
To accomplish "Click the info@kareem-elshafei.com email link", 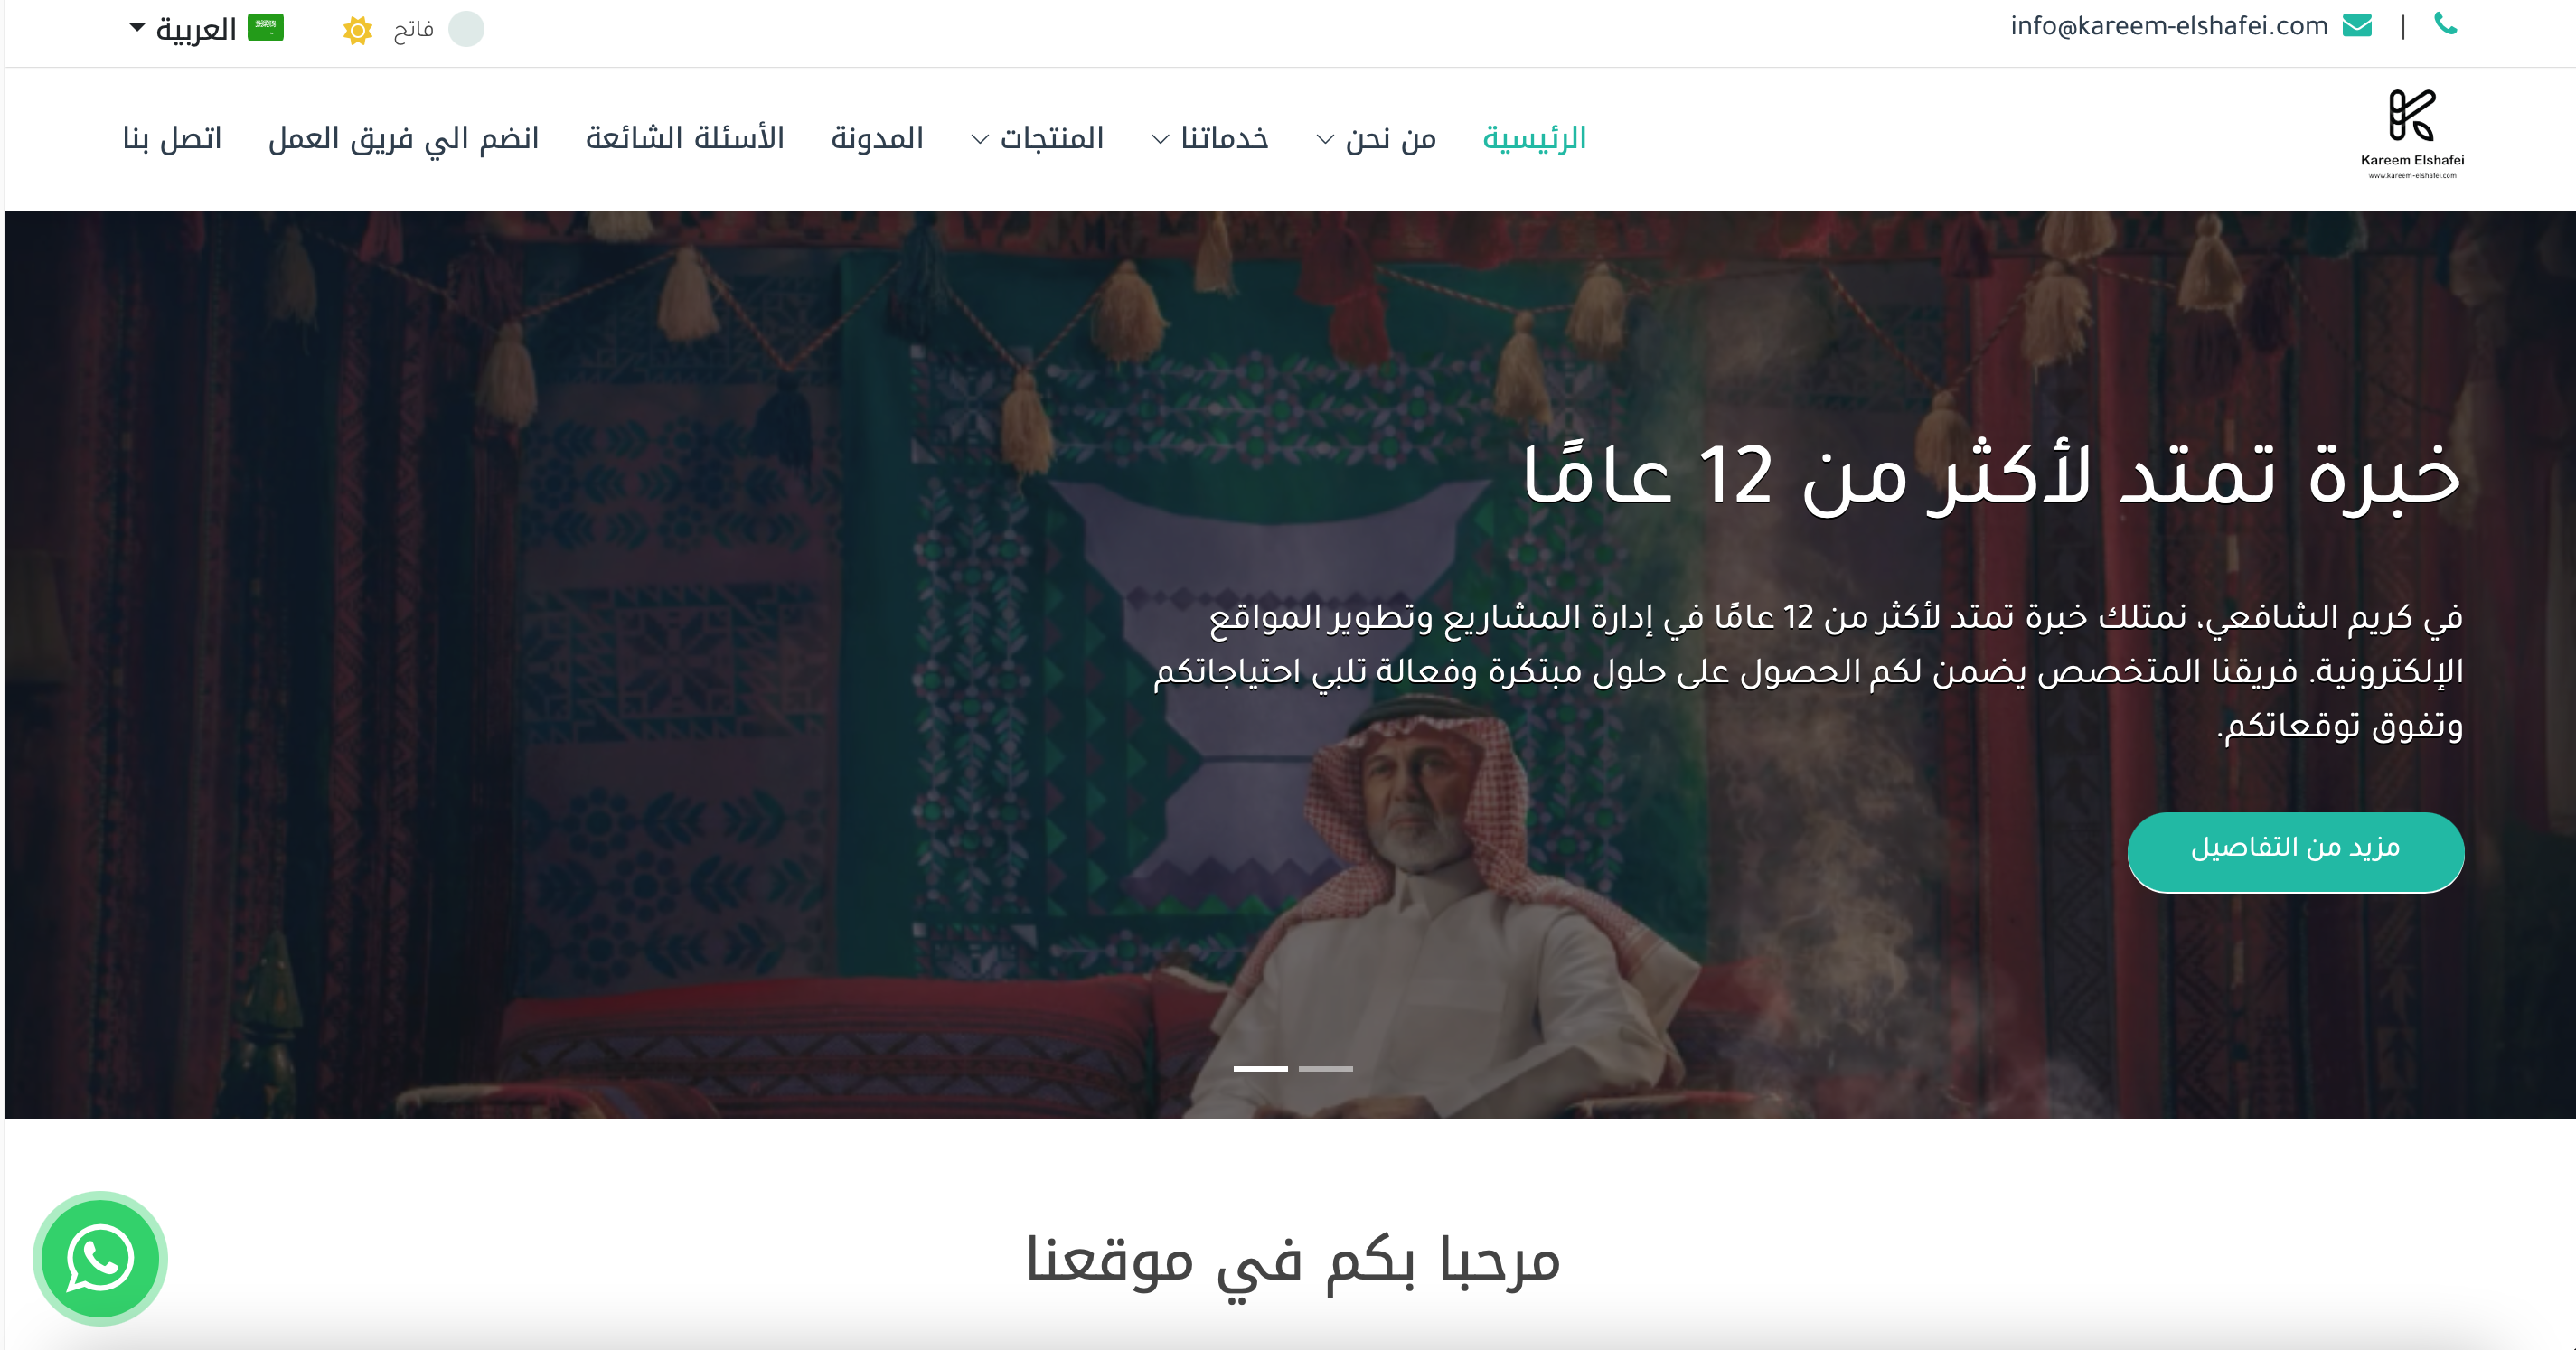I will [2169, 25].
